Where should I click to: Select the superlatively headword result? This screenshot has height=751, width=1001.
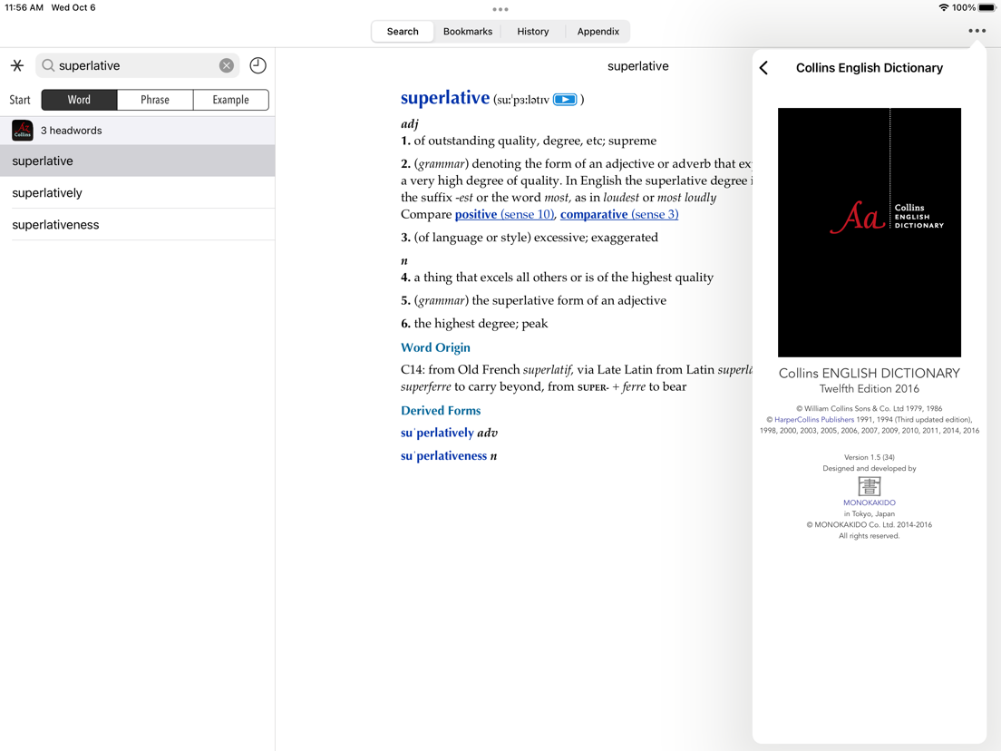tap(137, 193)
